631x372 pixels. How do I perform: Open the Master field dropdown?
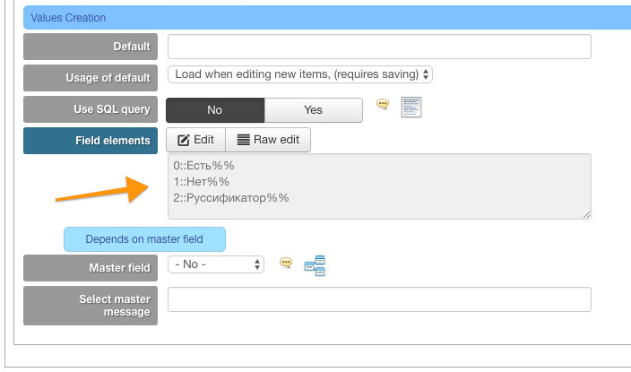coord(216,264)
